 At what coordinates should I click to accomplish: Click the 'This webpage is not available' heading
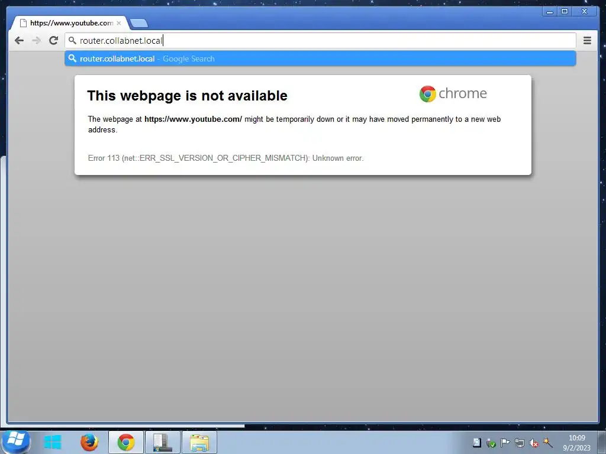[x=188, y=96]
